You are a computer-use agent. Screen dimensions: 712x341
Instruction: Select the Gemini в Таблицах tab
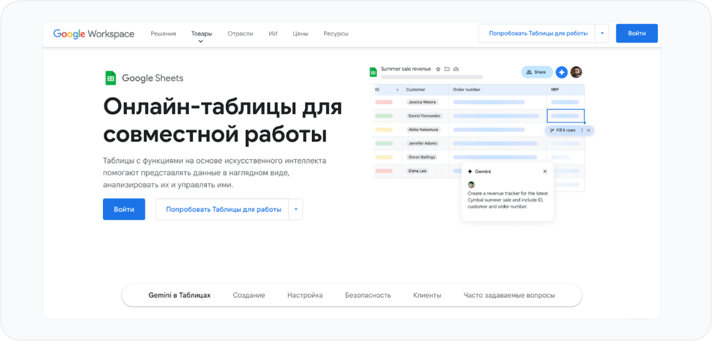point(179,295)
